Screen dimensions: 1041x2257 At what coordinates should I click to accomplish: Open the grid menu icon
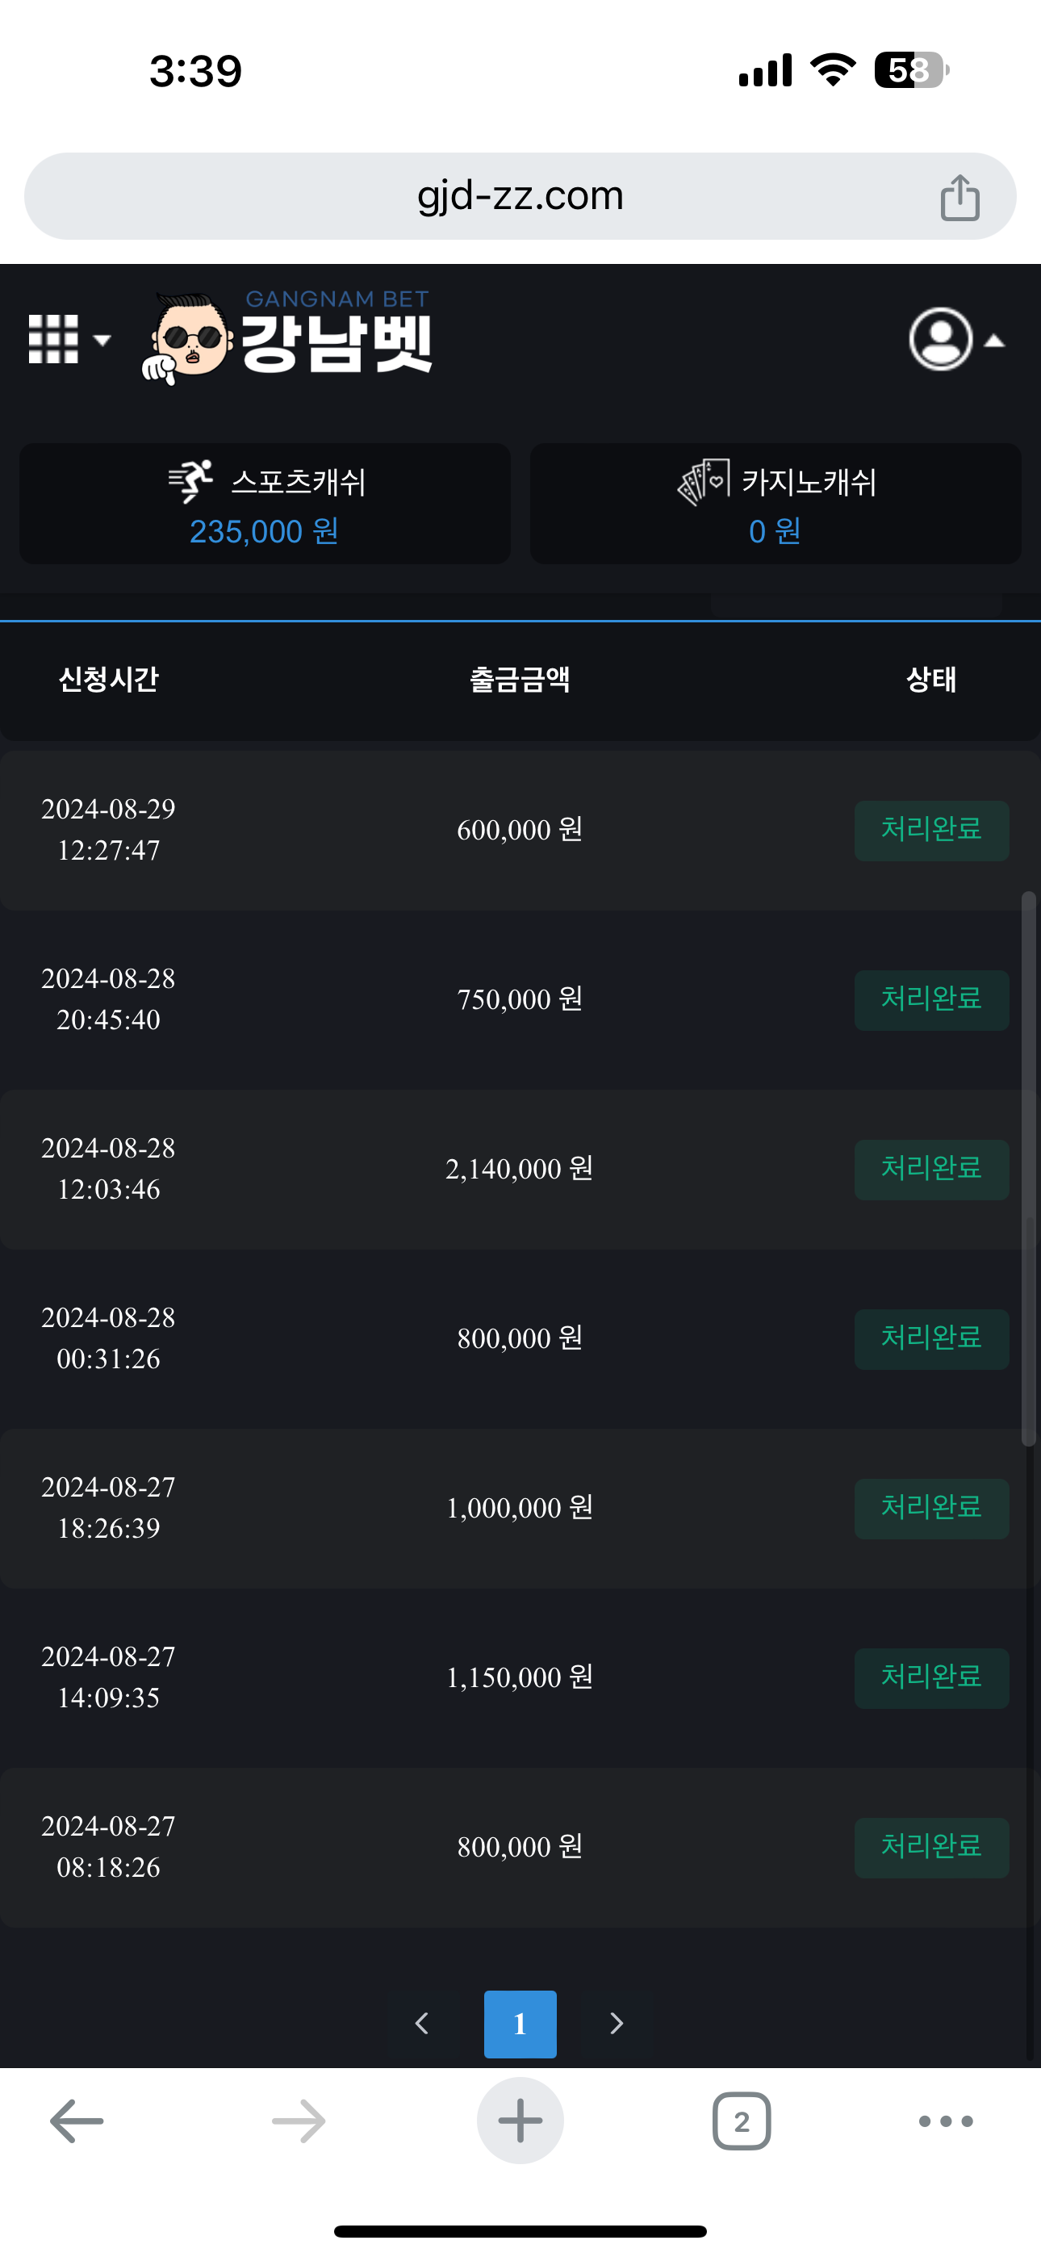[53, 339]
